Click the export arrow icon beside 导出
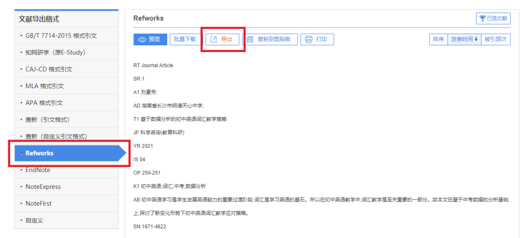 [214, 40]
